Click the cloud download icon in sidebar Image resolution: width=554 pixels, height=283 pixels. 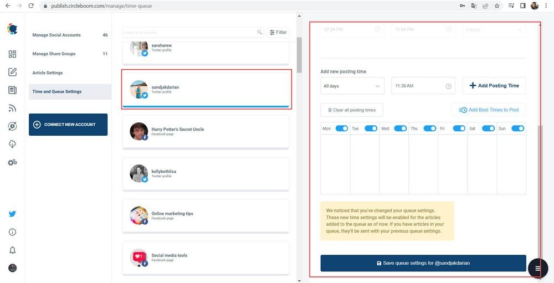(12, 144)
